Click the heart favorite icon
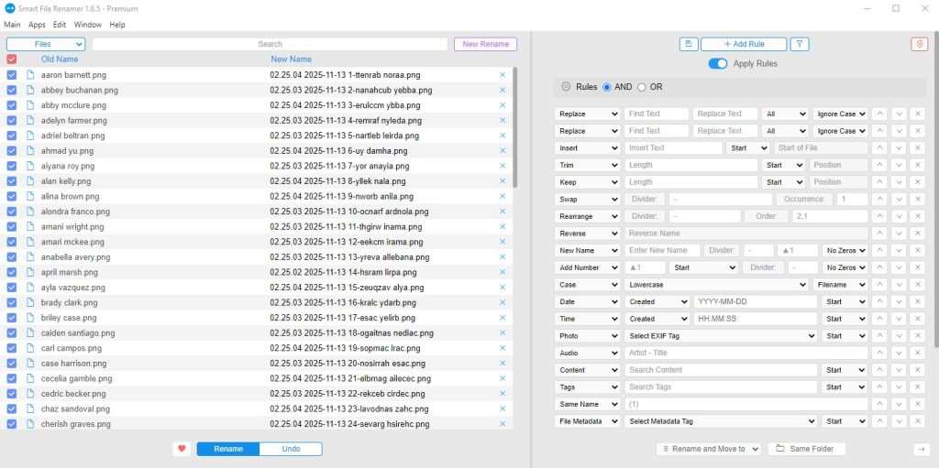 (182, 449)
